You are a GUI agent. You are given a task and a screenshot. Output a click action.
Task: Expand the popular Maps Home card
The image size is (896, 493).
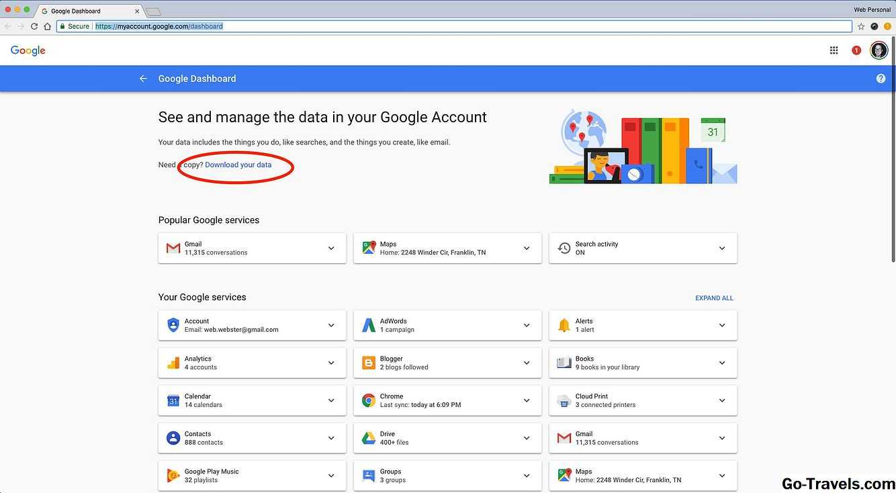[x=527, y=249]
